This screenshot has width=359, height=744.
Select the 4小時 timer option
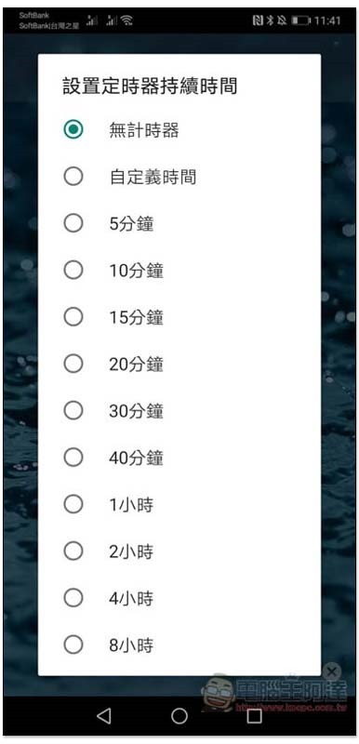click(x=179, y=599)
